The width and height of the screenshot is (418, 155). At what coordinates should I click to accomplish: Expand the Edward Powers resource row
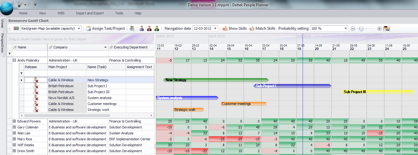(x=14, y=121)
